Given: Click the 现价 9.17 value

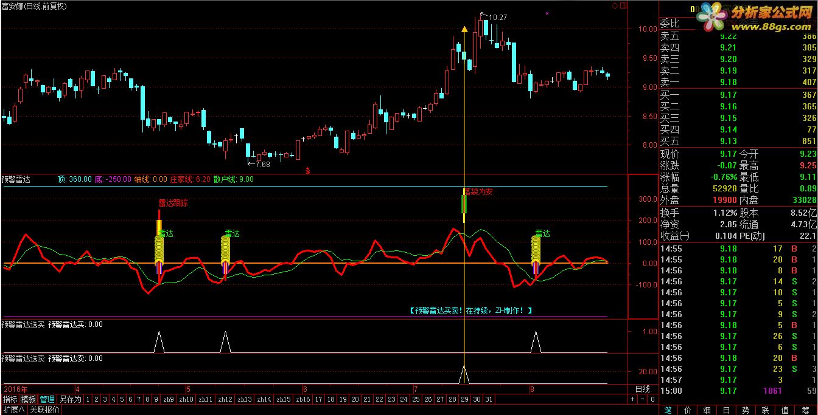Looking at the screenshot, I should [729, 154].
